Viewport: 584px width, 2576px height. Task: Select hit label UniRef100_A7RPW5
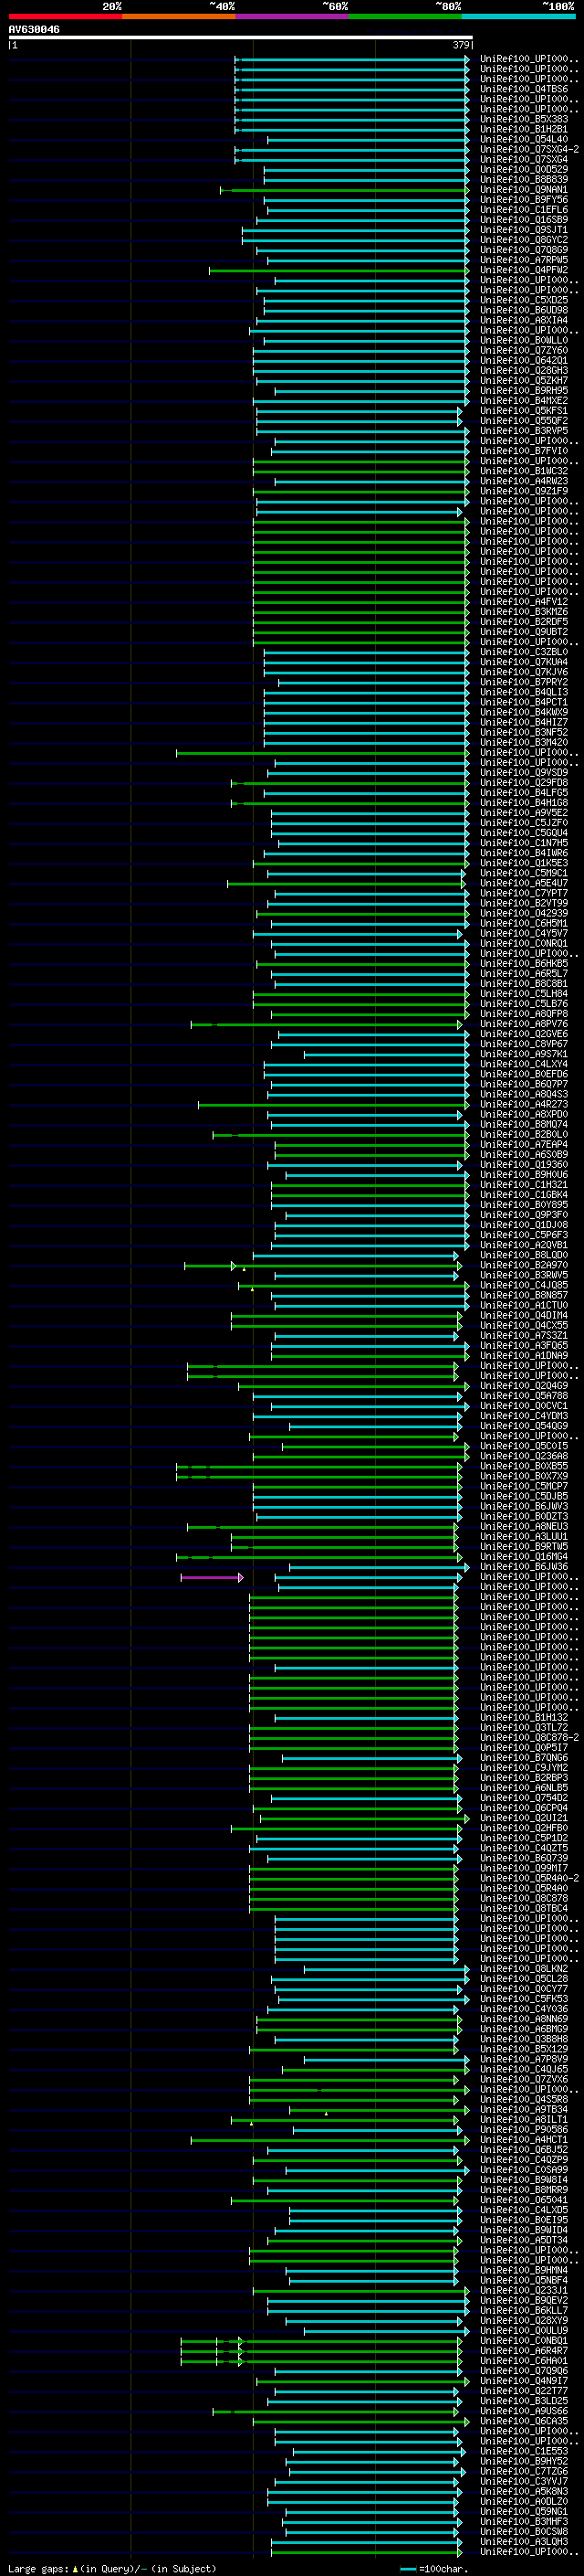click(x=524, y=260)
